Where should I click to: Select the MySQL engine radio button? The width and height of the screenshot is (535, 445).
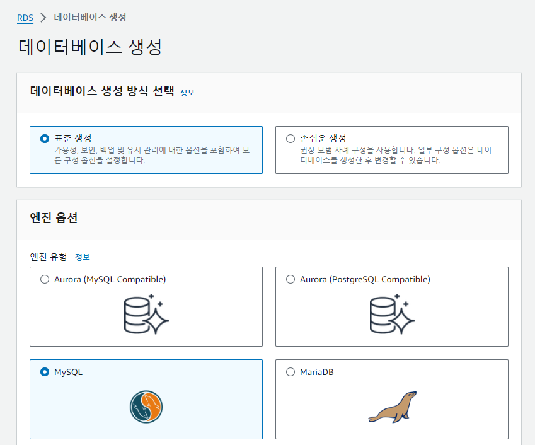pos(45,372)
